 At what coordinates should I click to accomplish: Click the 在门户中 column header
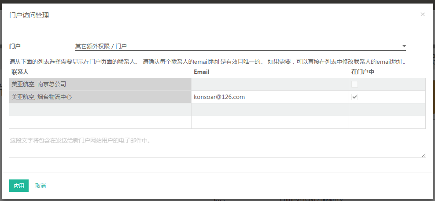363,72
